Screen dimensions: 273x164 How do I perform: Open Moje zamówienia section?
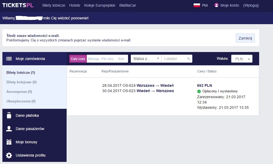[34, 59]
